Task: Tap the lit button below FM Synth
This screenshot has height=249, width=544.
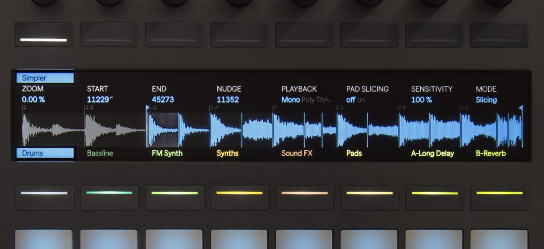Action: [174, 198]
